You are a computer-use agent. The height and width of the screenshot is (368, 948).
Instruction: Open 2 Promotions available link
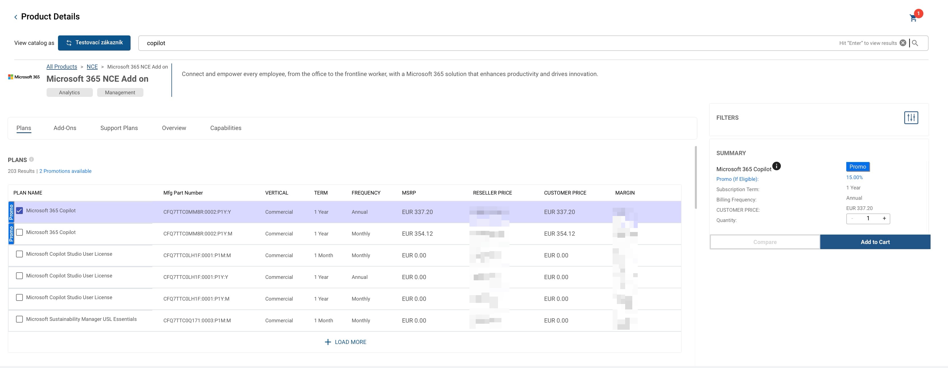click(65, 171)
